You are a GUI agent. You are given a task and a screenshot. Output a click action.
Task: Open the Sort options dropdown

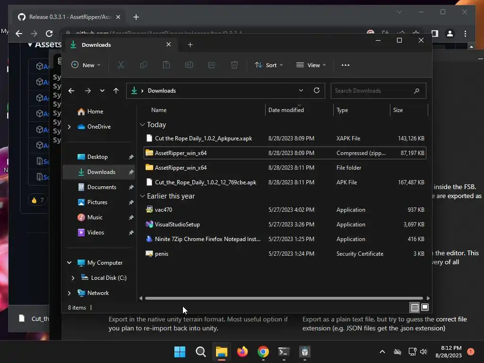(268, 65)
